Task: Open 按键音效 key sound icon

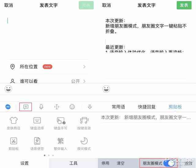Action: point(84,123)
